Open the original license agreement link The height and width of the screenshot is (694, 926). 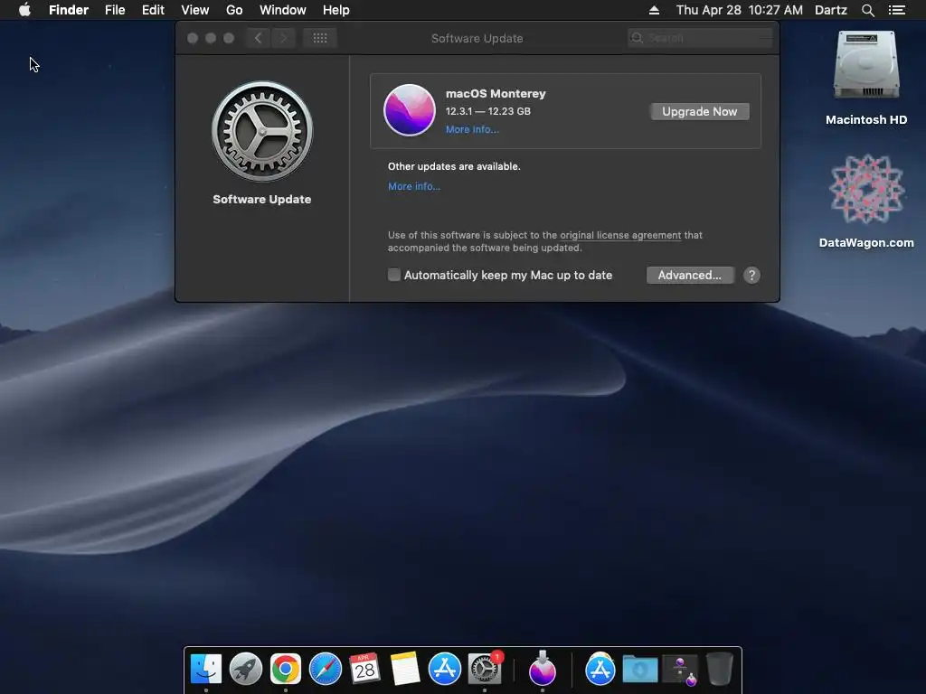pos(620,235)
